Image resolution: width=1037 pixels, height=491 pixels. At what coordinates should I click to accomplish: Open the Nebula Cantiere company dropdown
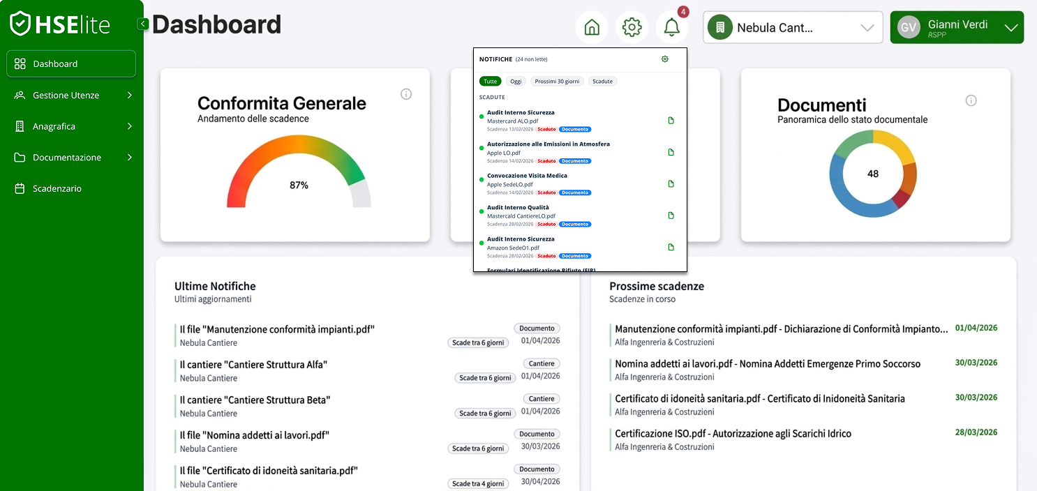tap(793, 28)
